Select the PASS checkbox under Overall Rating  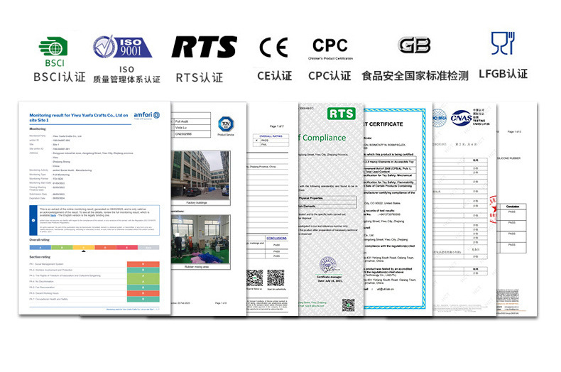[x=256, y=141]
